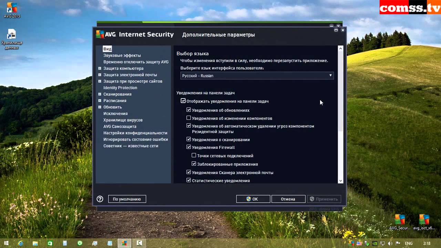This screenshot has height=248, width=441.
Task: Open the volume speaker tray icon
Action: [389, 243]
